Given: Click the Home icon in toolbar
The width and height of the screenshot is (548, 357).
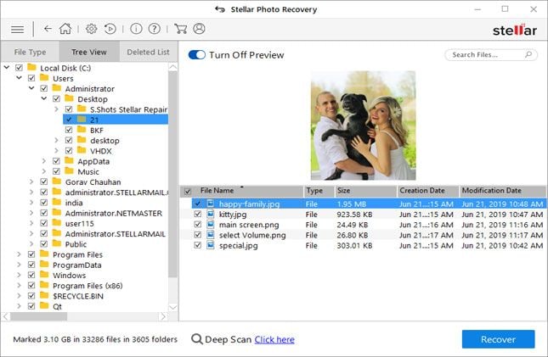Looking at the screenshot, I should [65, 29].
